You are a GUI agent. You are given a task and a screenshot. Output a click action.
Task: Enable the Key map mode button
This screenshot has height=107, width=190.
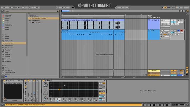(x=168, y=7)
